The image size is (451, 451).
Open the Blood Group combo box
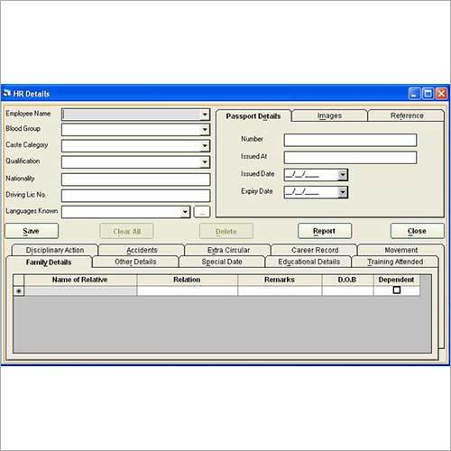205,130
